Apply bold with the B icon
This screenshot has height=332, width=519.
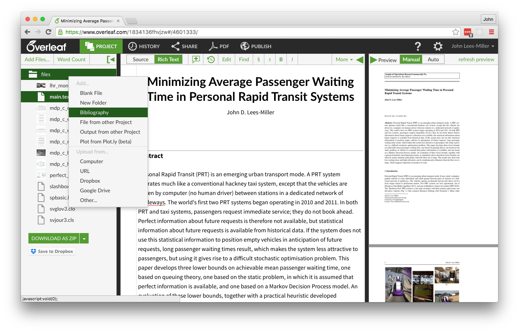(281, 59)
